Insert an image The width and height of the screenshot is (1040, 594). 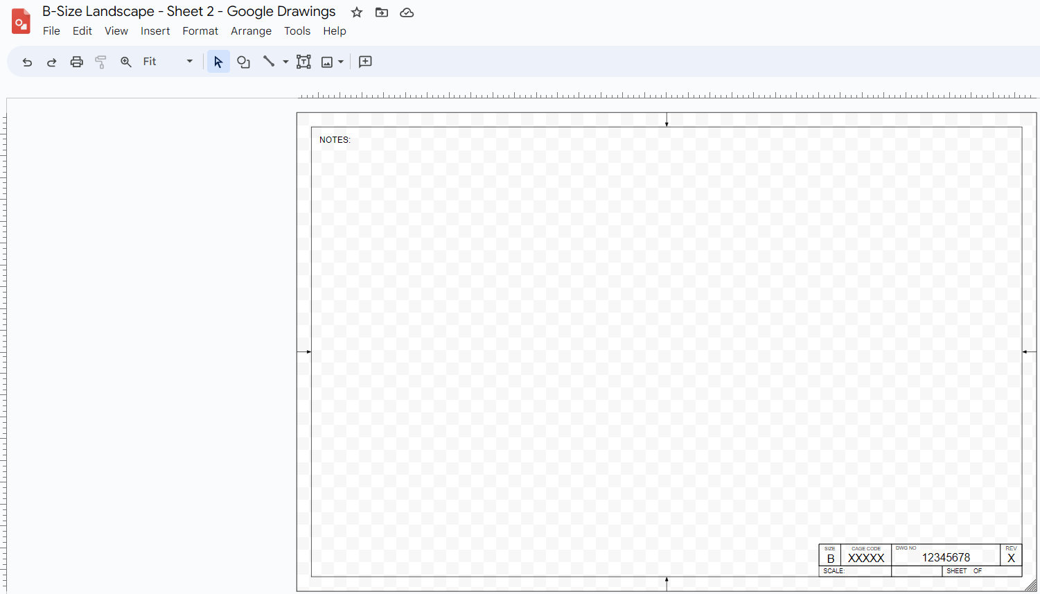[x=327, y=62]
